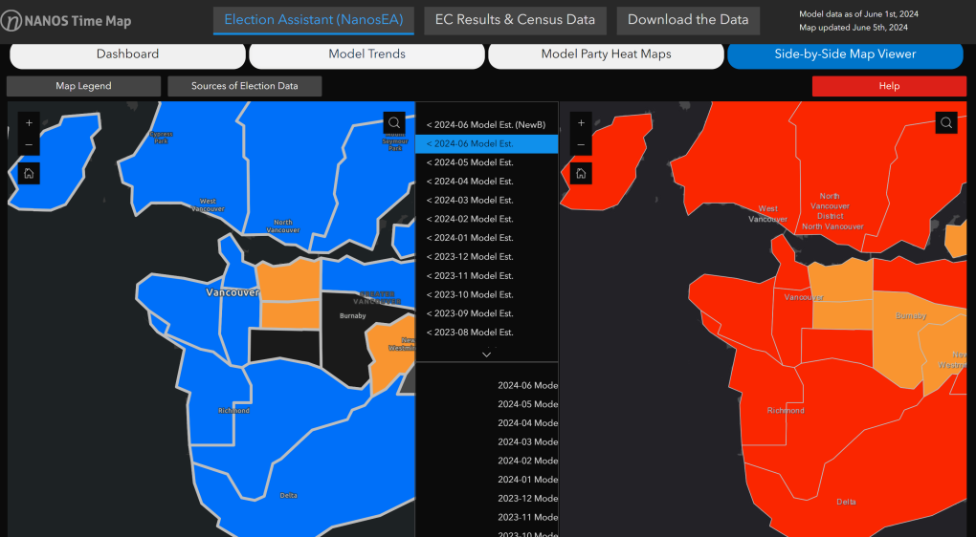This screenshot has height=537, width=976.
Task: Select < 2024-01 Model Est.
Action: pyautogui.click(x=486, y=238)
